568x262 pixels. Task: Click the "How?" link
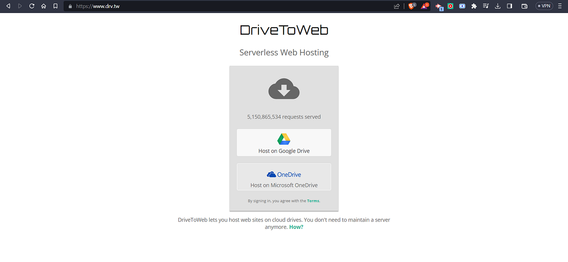pos(296,226)
